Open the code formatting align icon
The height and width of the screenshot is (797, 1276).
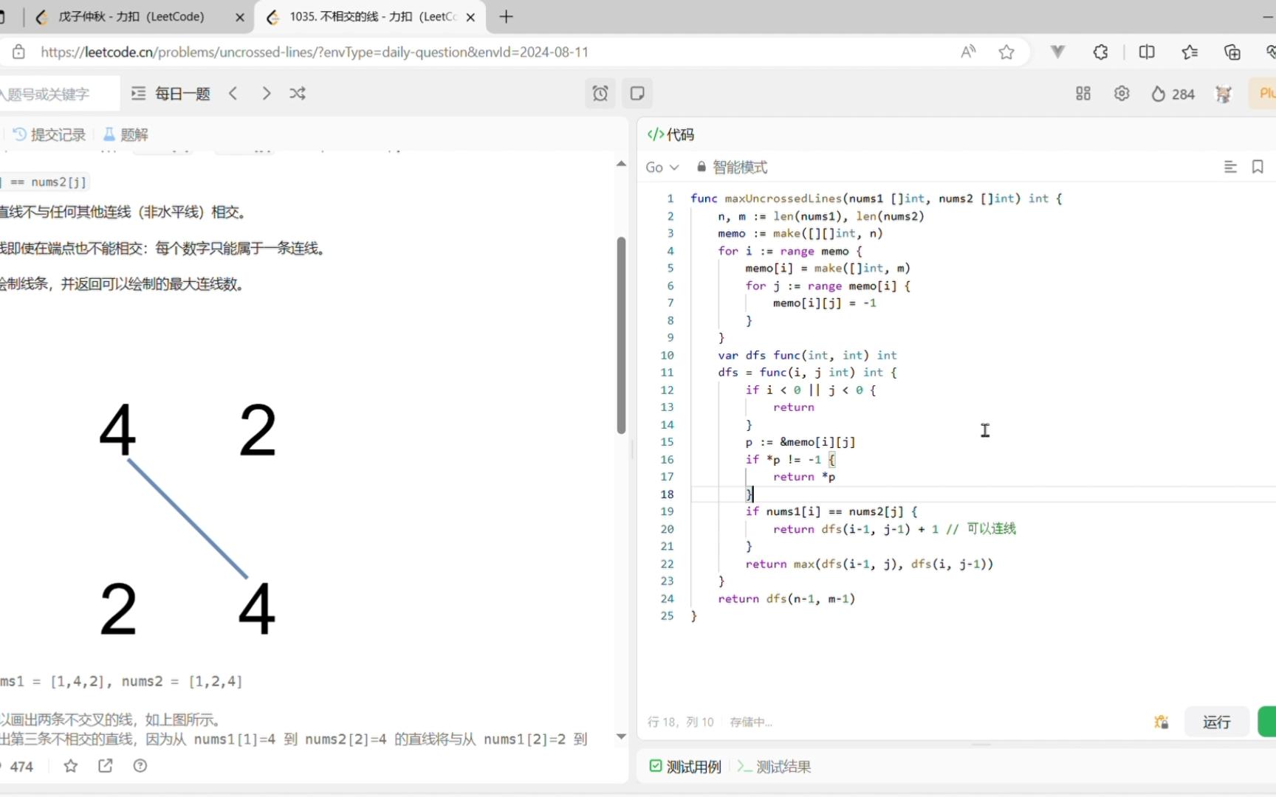pos(1229,167)
